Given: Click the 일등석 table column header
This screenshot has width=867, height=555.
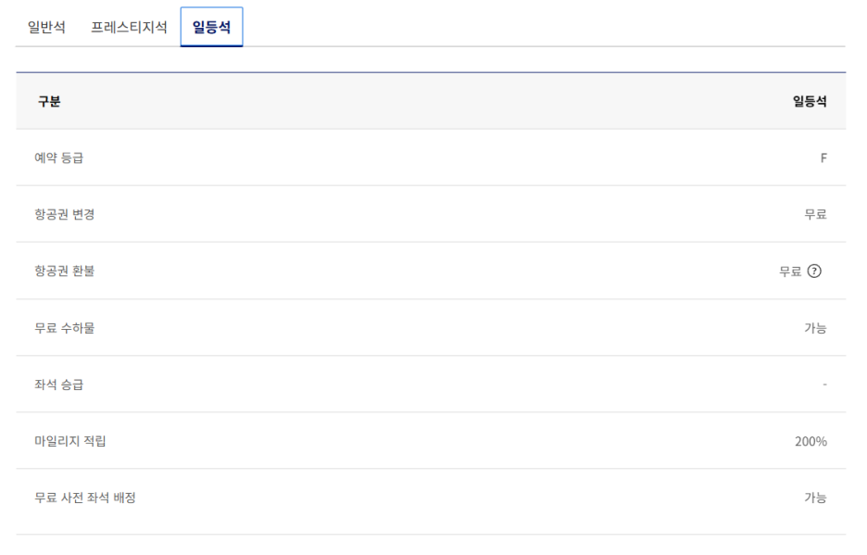Looking at the screenshot, I should pyautogui.click(x=810, y=102).
